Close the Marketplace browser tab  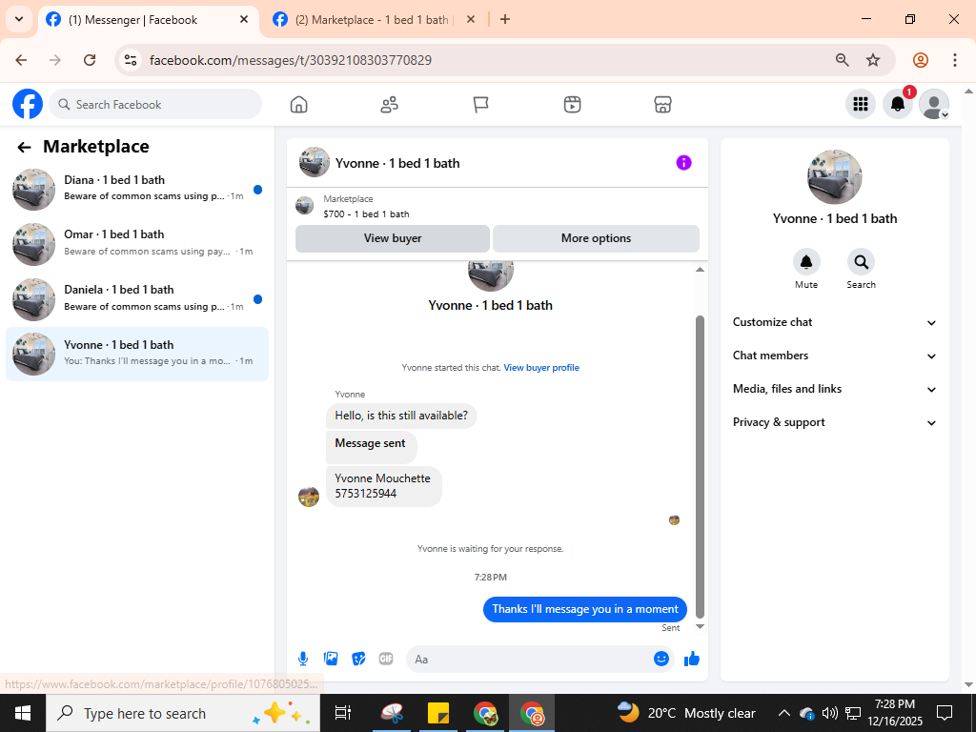471,19
